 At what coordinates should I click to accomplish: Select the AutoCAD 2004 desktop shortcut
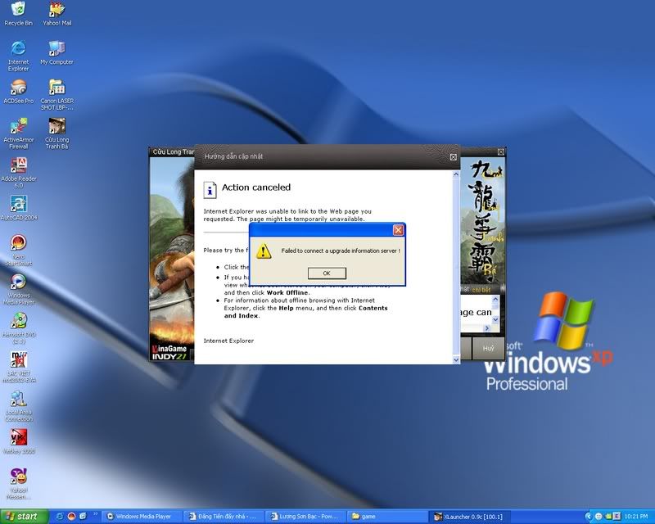[18, 208]
